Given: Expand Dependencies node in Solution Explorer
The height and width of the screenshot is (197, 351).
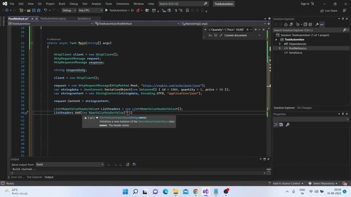Looking at the screenshot, I should pos(280,44).
